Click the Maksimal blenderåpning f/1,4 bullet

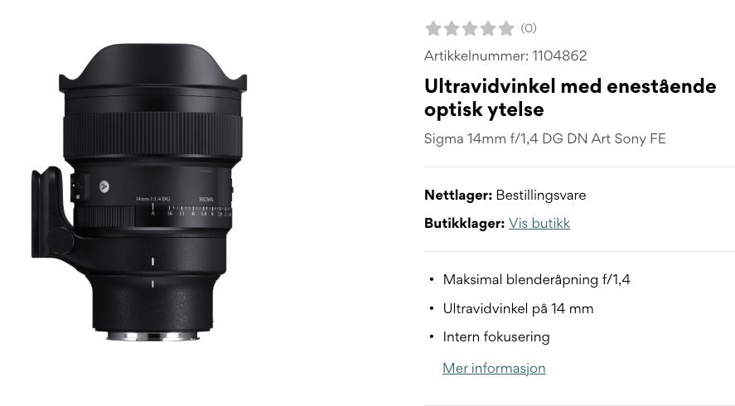pyautogui.click(x=536, y=280)
